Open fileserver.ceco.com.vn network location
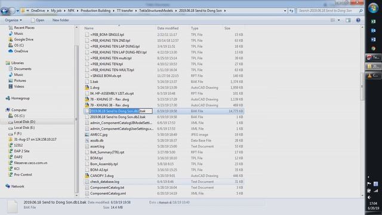 pyautogui.click(x=30, y=163)
